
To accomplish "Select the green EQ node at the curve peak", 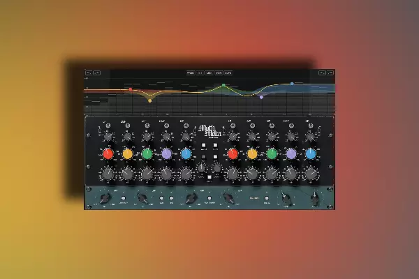I will (223, 85).
